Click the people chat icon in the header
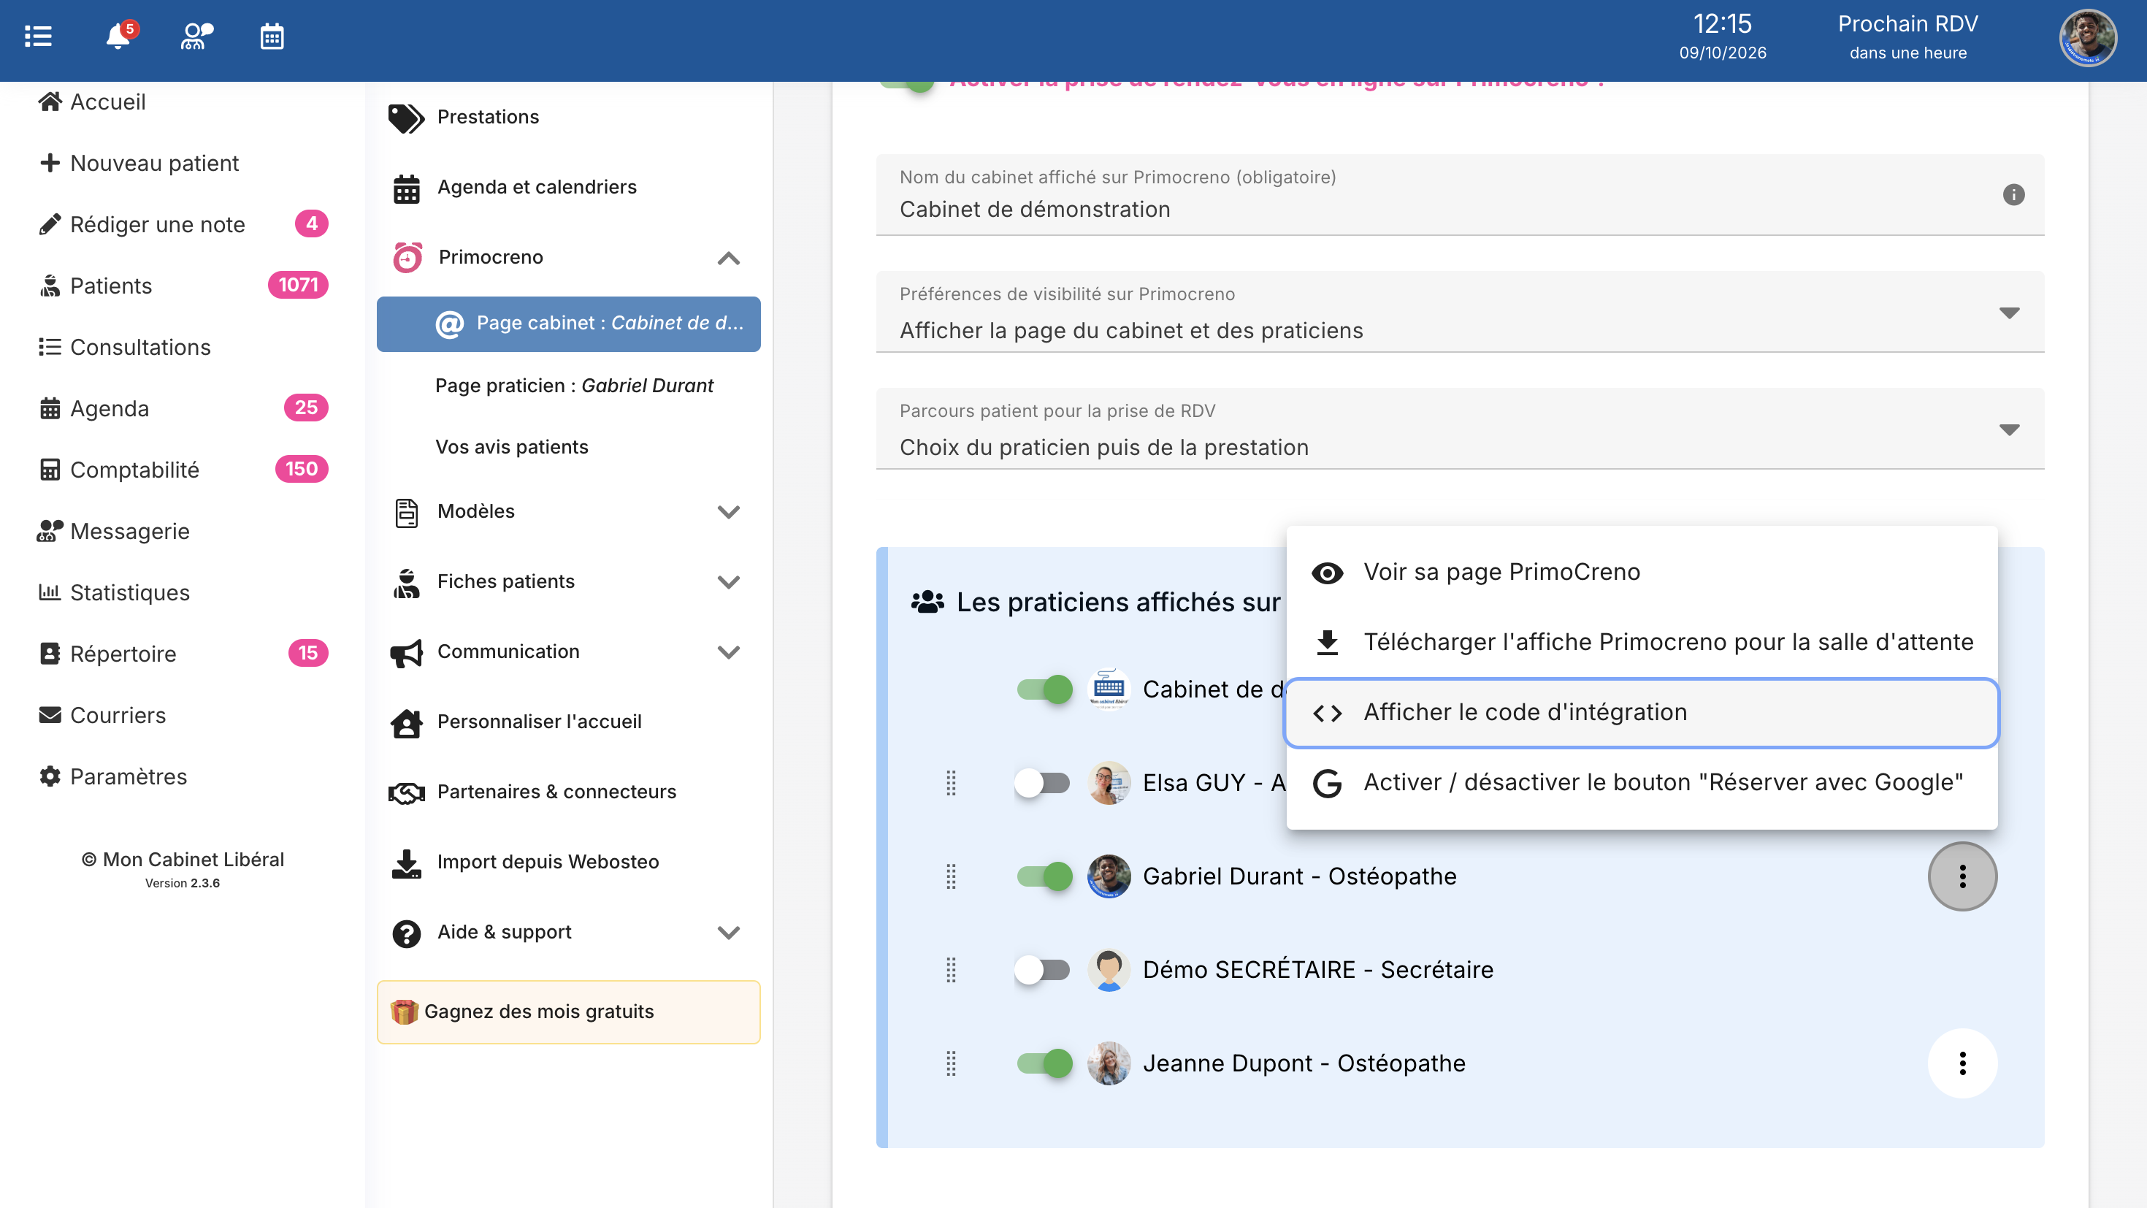The width and height of the screenshot is (2147, 1208). (196, 37)
